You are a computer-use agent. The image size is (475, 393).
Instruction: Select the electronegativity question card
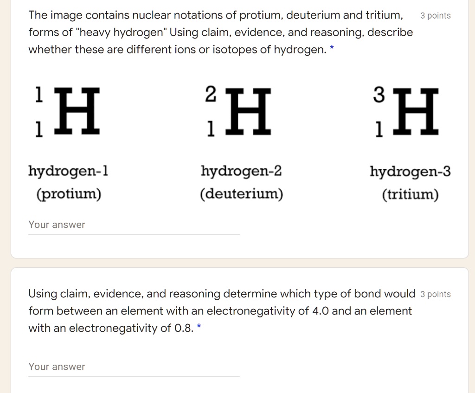(x=237, y=329)
